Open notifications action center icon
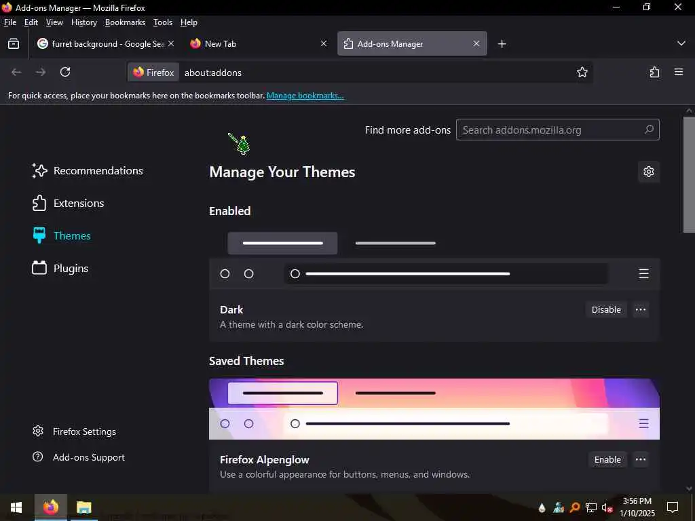 [673, 507]
